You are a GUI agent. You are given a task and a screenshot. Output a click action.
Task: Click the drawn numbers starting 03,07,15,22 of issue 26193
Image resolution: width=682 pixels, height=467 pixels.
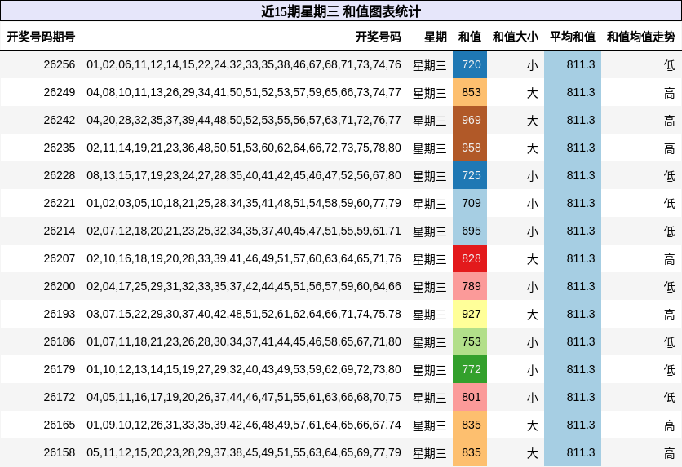(244, 314)
